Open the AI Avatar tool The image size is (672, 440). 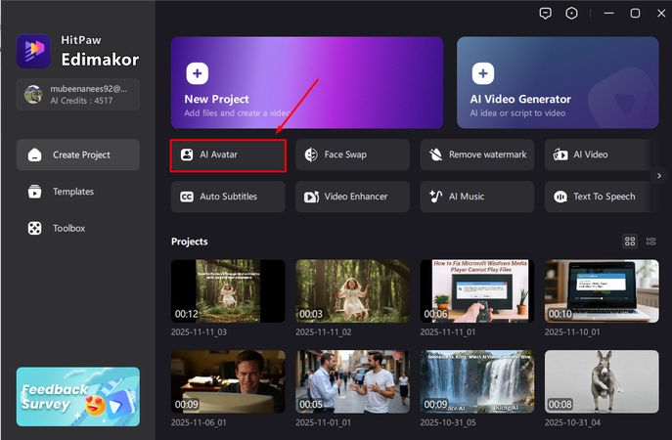(x=228, y=154)
